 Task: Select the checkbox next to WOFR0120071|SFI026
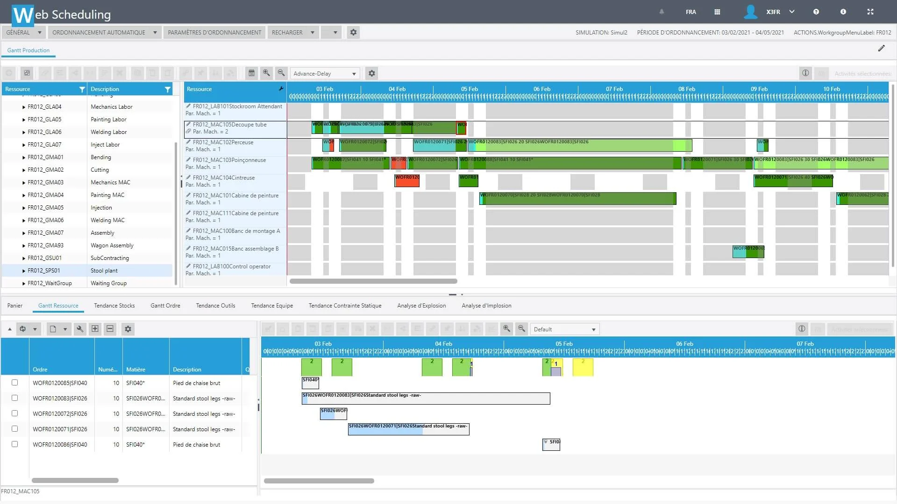click(x=15, y=429)
